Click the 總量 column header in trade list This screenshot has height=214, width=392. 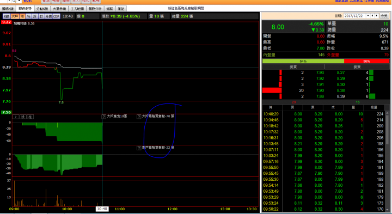pos(373,107)
